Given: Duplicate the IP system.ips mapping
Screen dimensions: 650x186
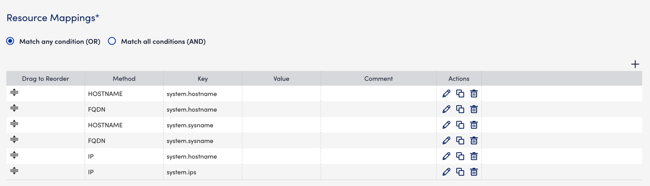Looking at the screenshot, I should pyautogui.click(x=460, y=172).
